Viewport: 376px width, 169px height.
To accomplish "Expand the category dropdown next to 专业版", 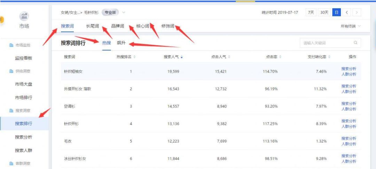I will (124, 12).
